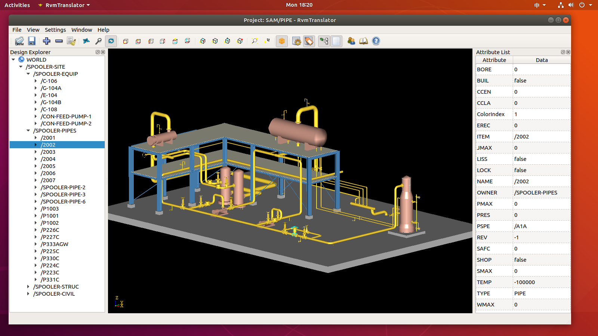Toggle the orange solid cube shading button
Viewport: 598px width, 336px height.
282,41
